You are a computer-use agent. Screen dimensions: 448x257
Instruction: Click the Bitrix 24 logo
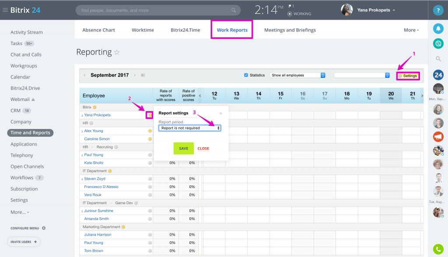pyautogui.click(x=25, y=10)
